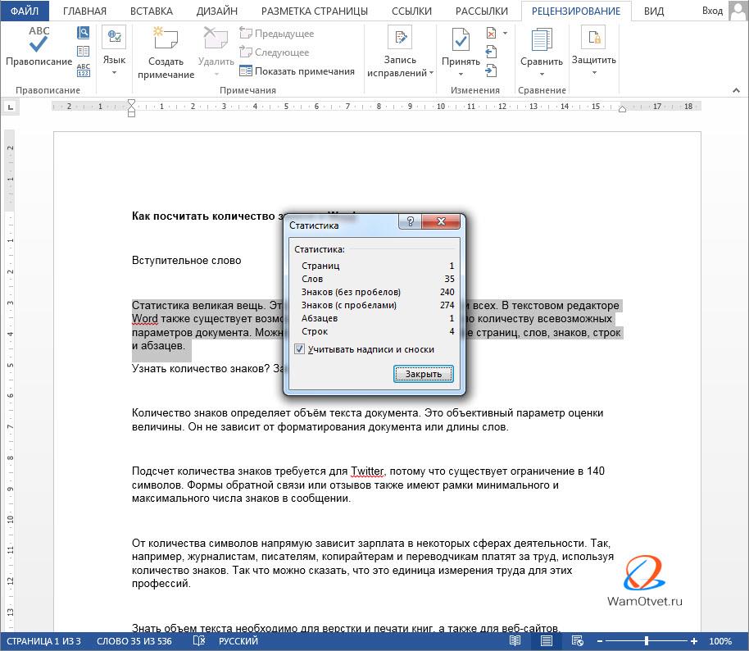Click the heading 'Как посчитать количество'

pos(203,216)
